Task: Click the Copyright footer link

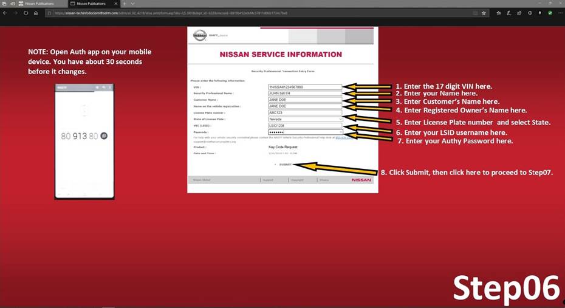Action: click(x=297, y=180)
